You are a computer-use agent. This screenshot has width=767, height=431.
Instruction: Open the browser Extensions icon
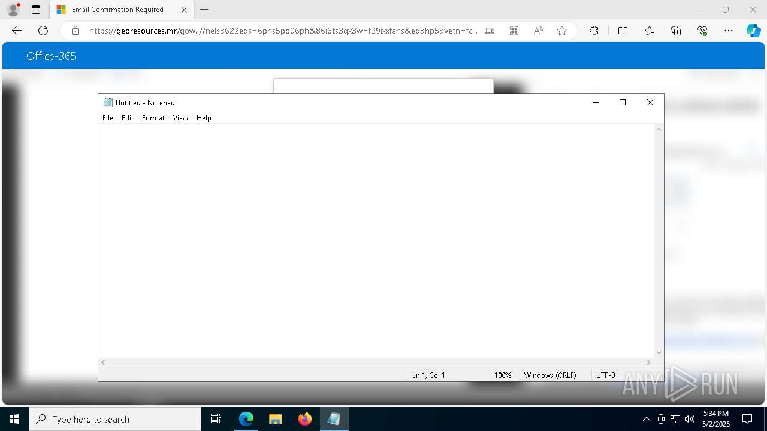594,31
